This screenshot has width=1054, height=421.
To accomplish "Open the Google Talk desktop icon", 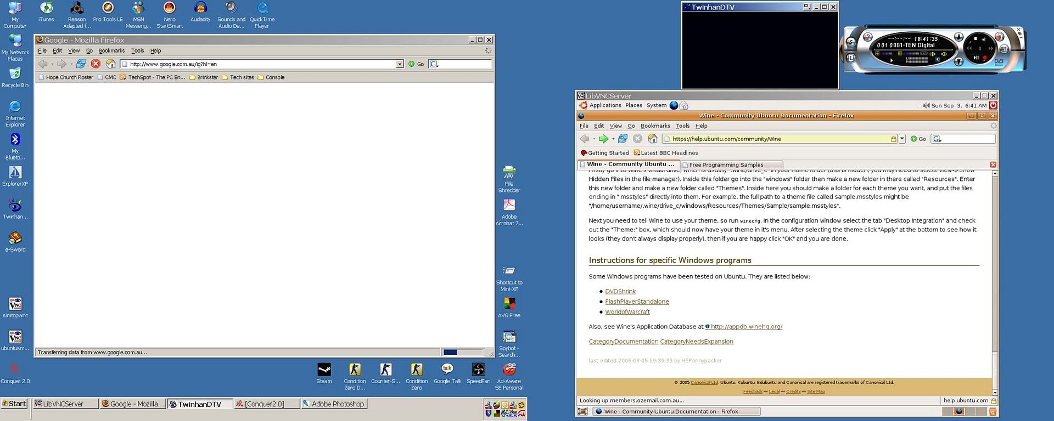I will tap(447, 373).
